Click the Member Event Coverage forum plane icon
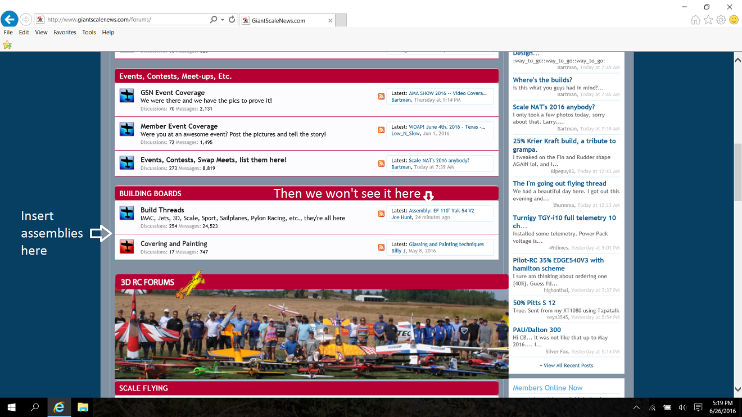The width and height of the screenshot is (742, 417). pos(126,129)
